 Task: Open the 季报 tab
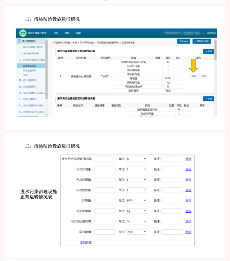pyautogui.click(x=67, y=33)
